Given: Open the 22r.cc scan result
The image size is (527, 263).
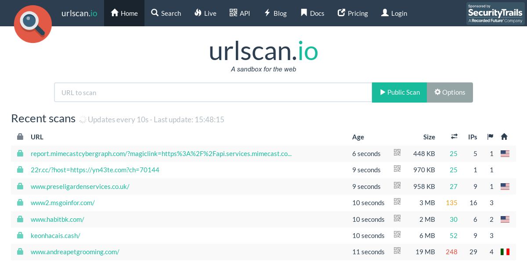Looking at the screenshot, I should coord(95,170).
